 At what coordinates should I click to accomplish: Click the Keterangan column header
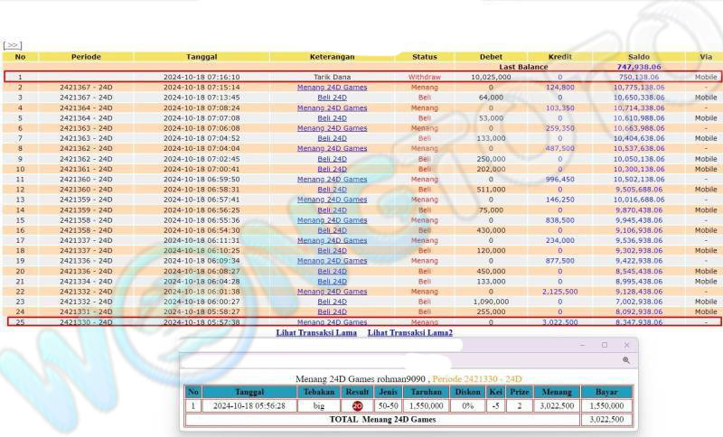pyautogui.click(x=332, y=57)
